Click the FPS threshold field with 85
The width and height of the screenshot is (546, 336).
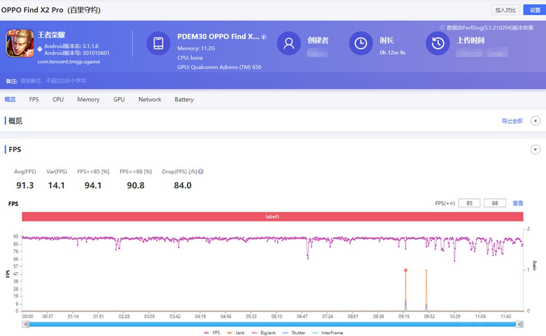click(470, 203)
